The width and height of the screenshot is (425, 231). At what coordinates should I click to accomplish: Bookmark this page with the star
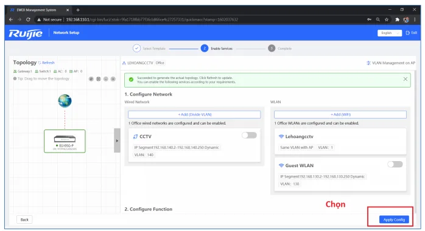(387, 19)
